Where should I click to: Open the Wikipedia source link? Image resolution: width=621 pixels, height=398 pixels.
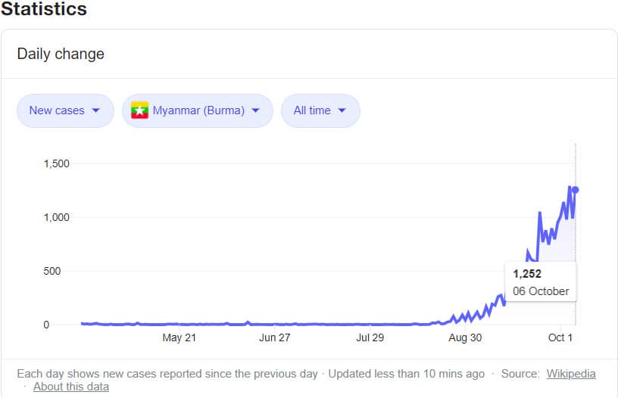(x=571, y=374)
